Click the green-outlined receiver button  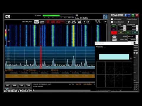(128, 32)
